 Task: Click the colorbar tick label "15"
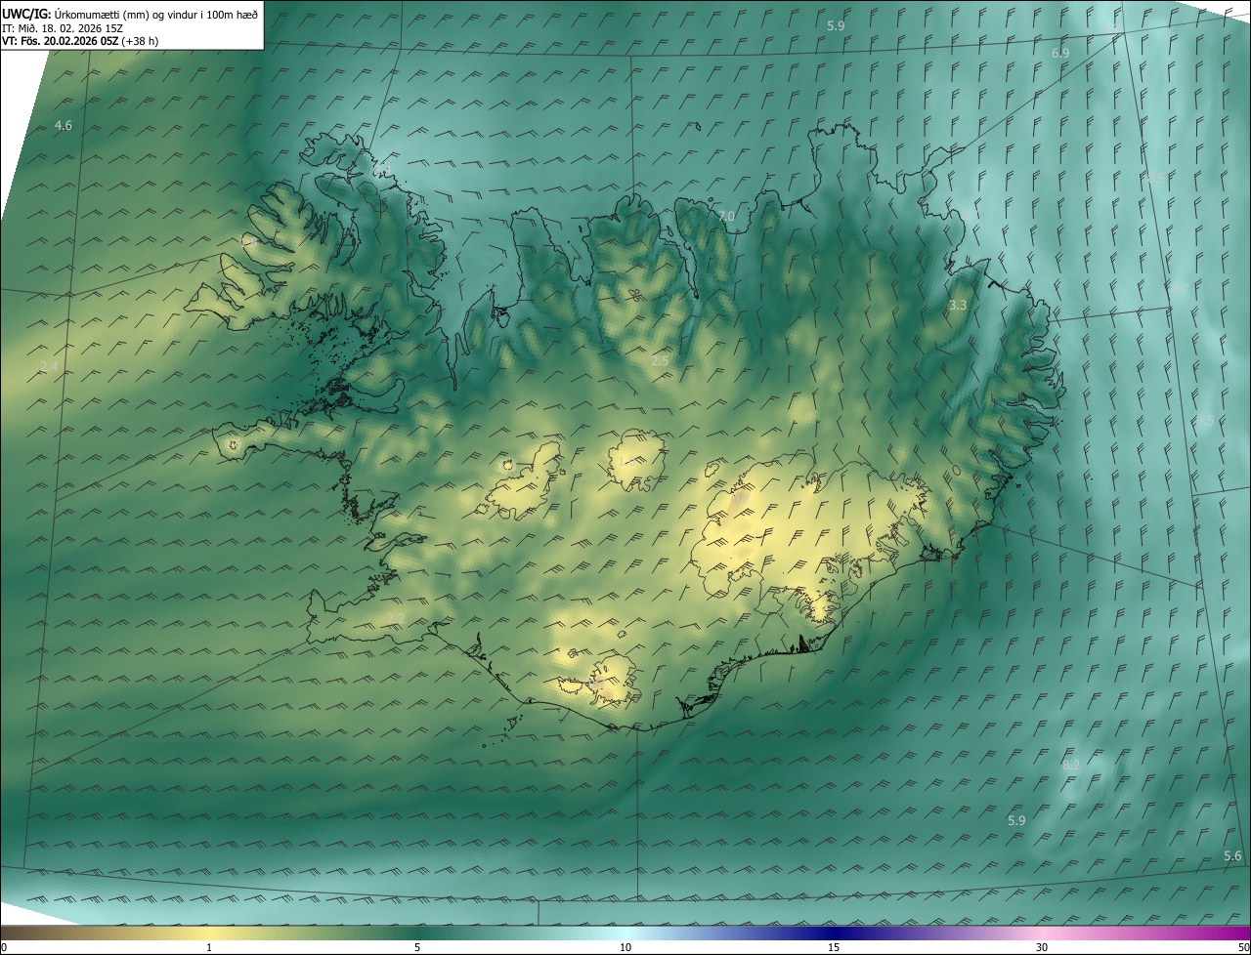click(x=834, y=947)
